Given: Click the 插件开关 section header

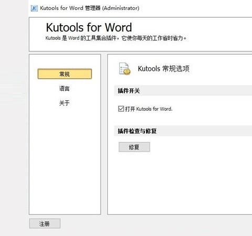Looking at the screenshot, I should tap(183, 91).
